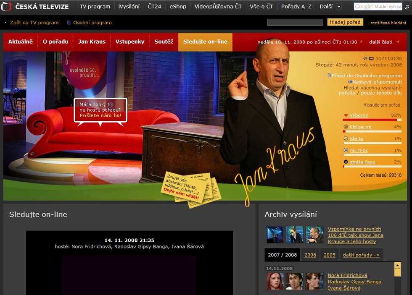Click the right arrow after další části
The height and width of the screenshot is (295, 412).
pos(398,42)
